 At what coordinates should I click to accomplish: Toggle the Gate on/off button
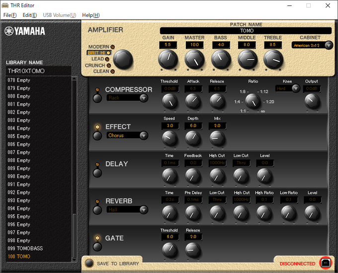(97, 247)
